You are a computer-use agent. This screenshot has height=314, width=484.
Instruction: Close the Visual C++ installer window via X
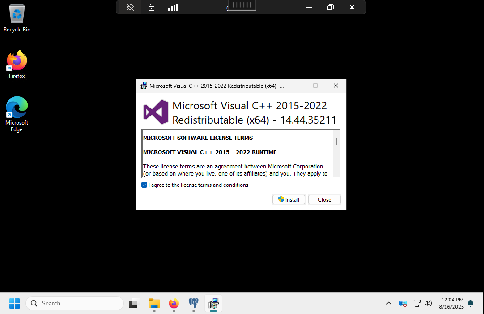point(336,86)
